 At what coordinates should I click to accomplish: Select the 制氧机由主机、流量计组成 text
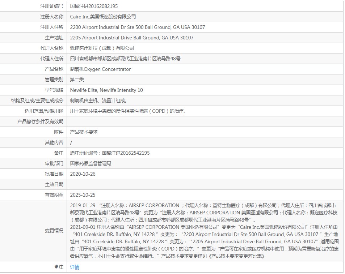98,100
